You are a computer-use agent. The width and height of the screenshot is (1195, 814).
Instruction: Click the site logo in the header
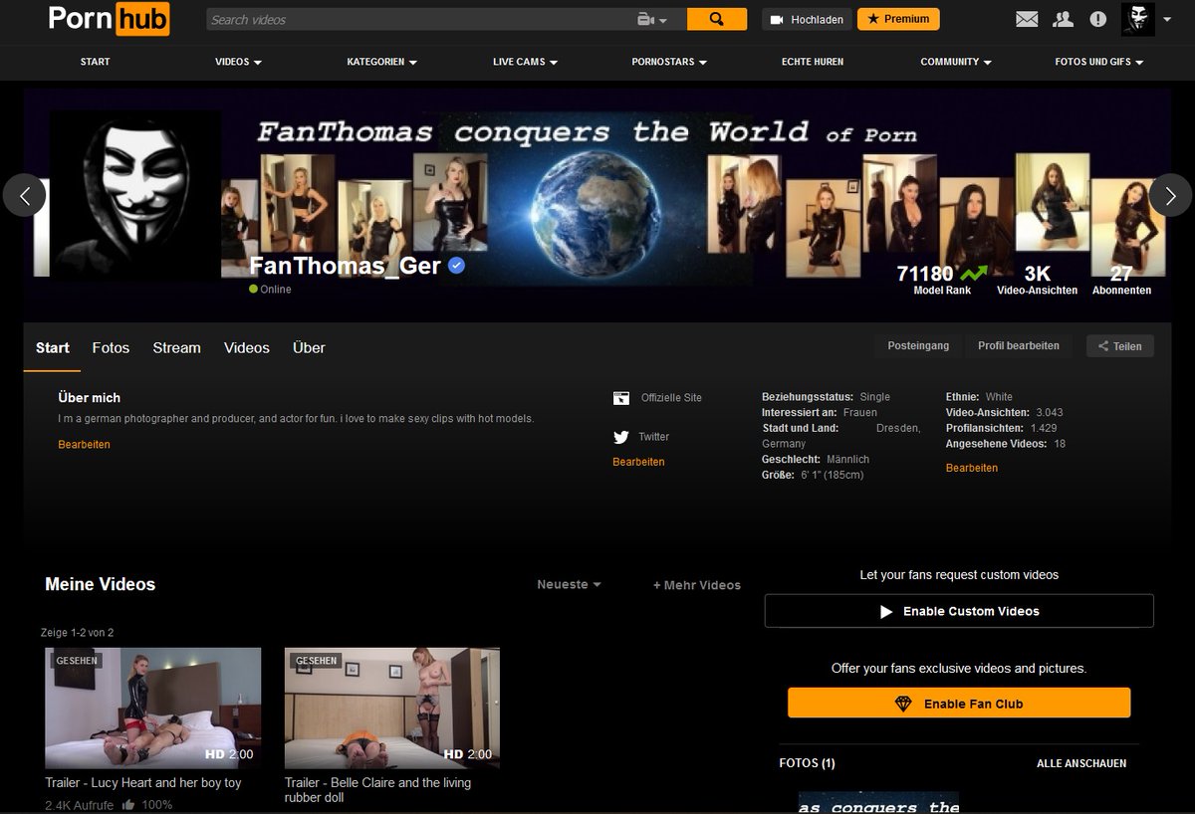coord(109,19)
